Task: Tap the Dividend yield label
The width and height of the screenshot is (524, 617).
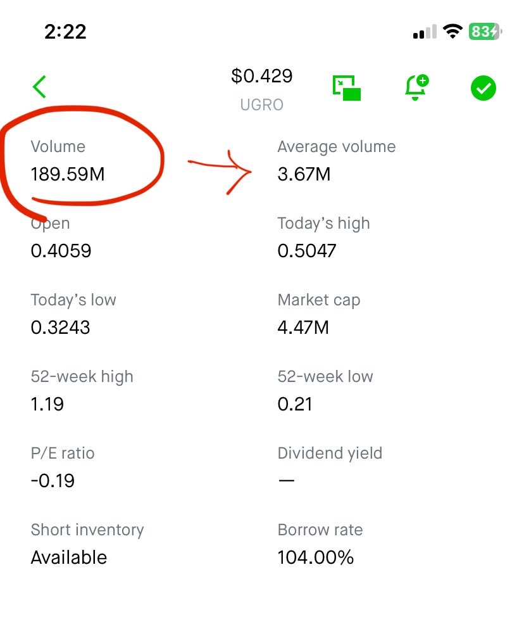Action: (330, 454)
